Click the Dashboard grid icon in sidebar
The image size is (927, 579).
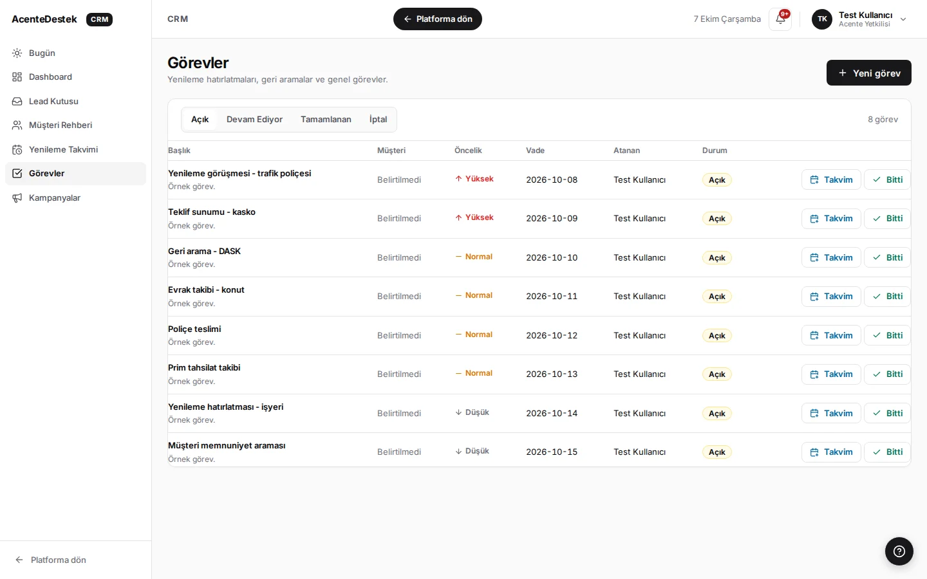click(17, 77)
